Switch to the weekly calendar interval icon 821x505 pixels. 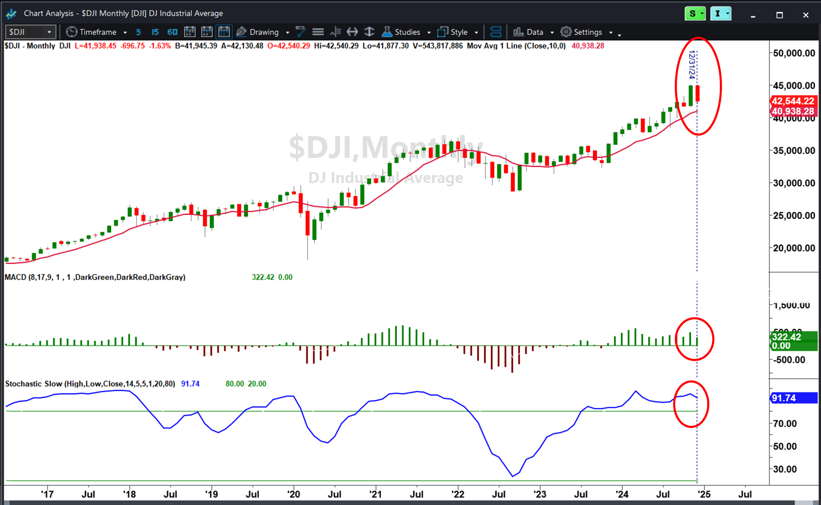(x=207, y=32)
